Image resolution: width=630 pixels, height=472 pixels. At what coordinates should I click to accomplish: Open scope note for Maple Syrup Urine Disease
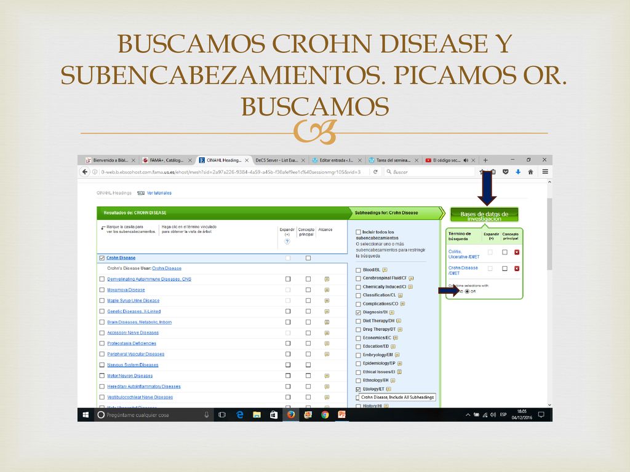(x=327, y=301)
